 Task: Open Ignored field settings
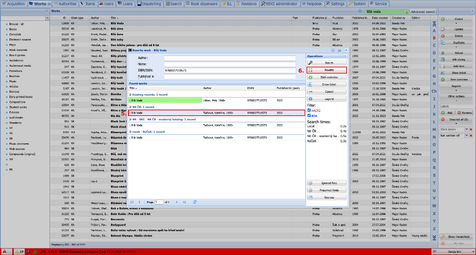pyautogui.click(x=327, y=183)
